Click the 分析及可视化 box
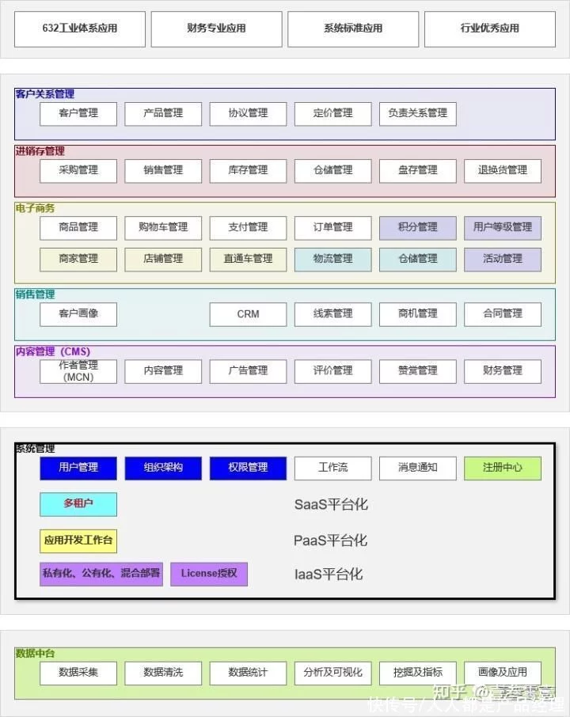Screen dimensions: 570x717 [x=333, y=673]
